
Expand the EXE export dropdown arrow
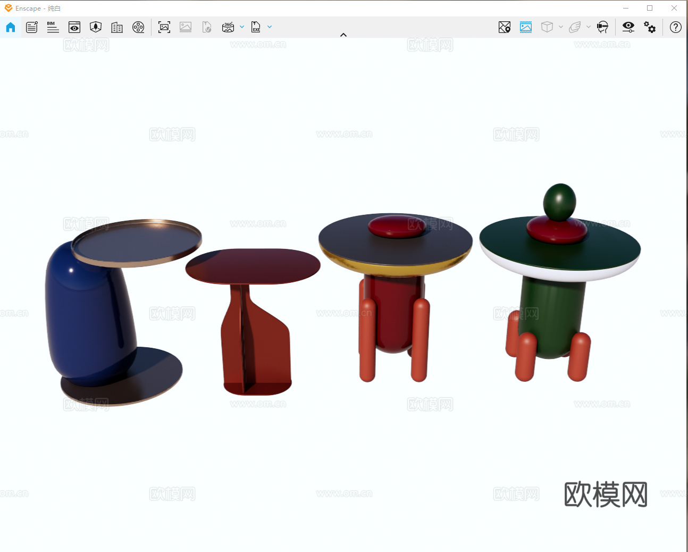tap(270, 27)
